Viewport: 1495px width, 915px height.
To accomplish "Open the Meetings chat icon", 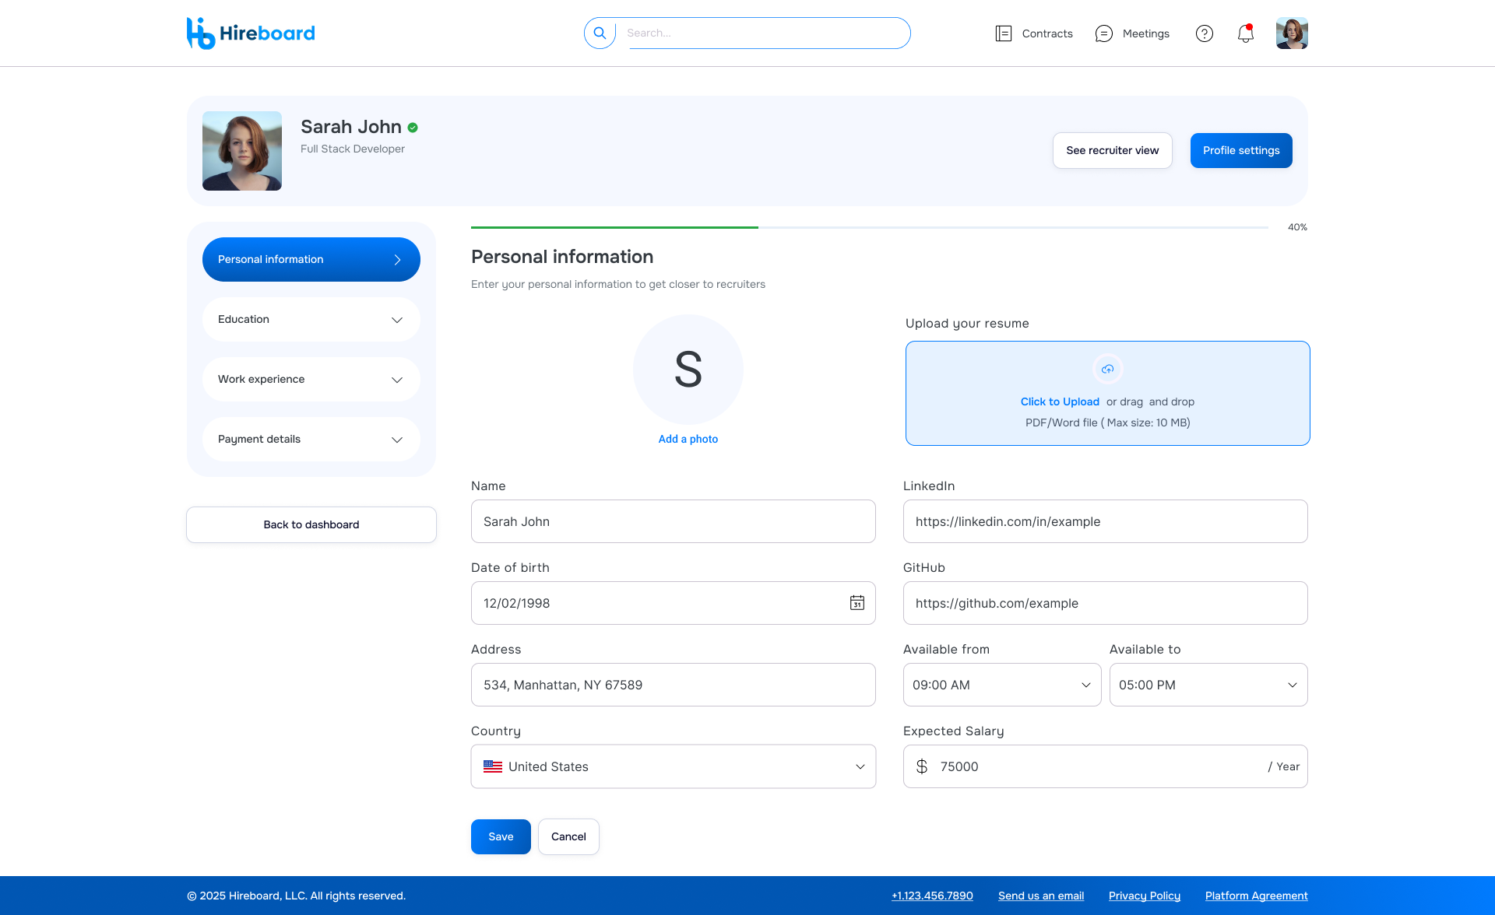I will pyautogui.click(x=1103, y=33).
